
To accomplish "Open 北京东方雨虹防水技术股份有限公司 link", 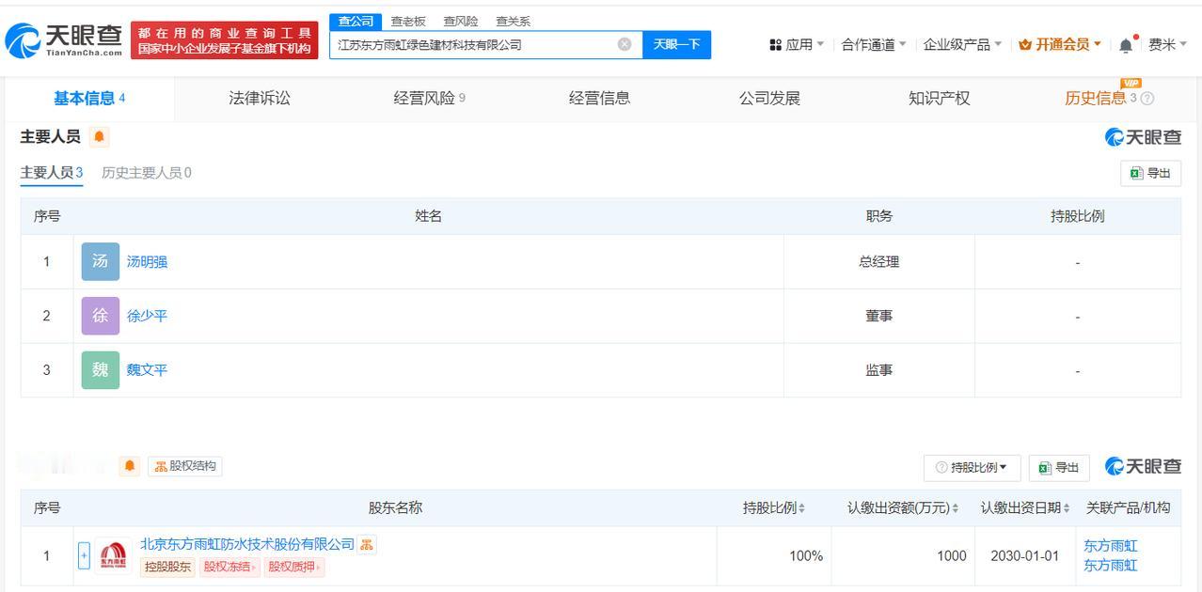I will click(247, 544).
